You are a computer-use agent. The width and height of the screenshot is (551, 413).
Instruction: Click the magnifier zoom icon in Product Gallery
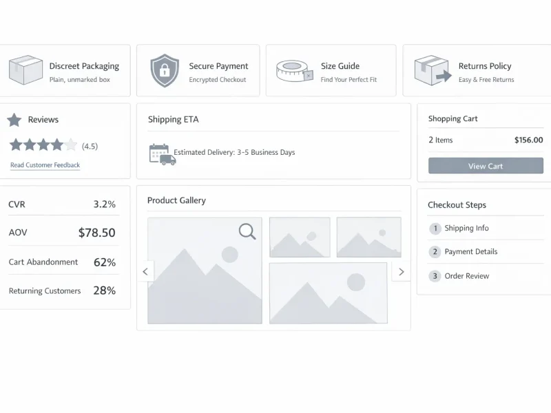point(247,232)
